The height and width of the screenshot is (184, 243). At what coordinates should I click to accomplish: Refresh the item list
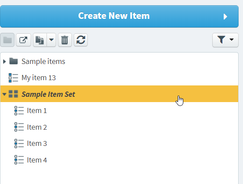tap(81, 40)
